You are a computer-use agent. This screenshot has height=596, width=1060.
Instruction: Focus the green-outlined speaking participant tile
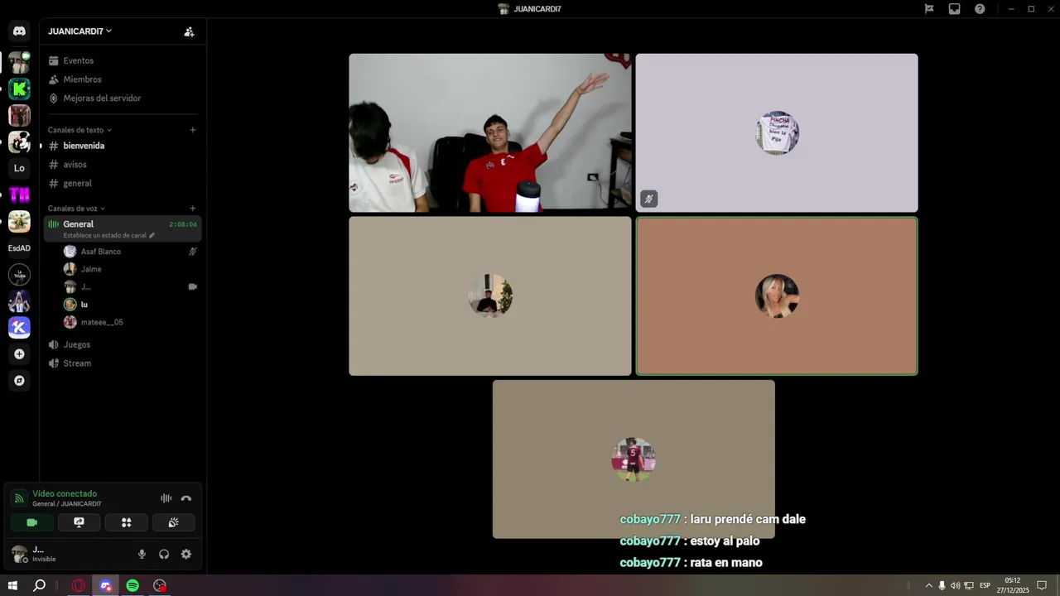(777, 296)
